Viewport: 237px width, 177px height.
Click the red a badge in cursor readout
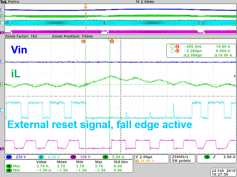(177, 47)
